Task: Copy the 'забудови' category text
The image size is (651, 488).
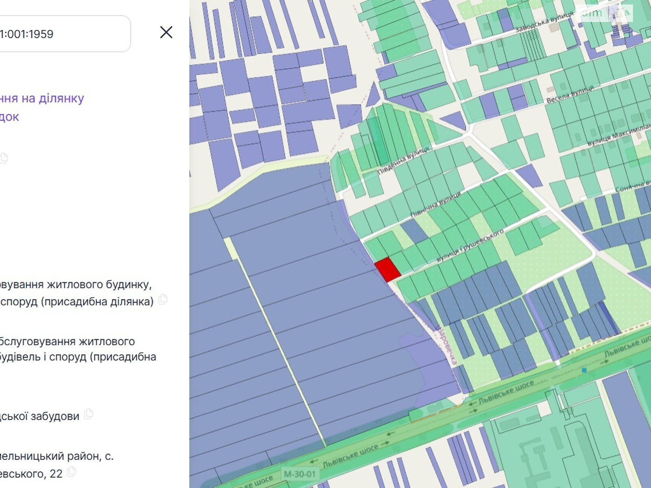Action: [x=88, y=414]
